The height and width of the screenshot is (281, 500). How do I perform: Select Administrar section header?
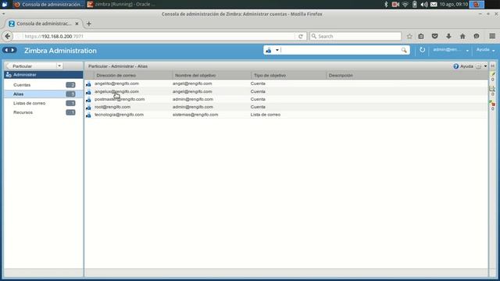pos(44,75)
